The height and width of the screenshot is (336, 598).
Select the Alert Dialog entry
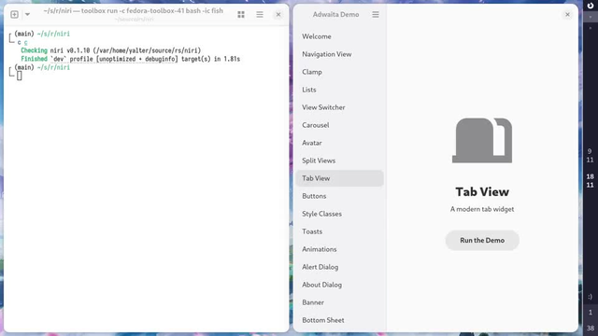pos(339,267)
